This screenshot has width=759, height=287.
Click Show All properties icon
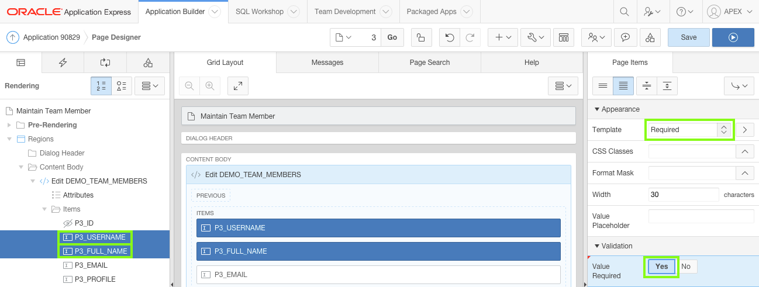click(x=623, y=86)
